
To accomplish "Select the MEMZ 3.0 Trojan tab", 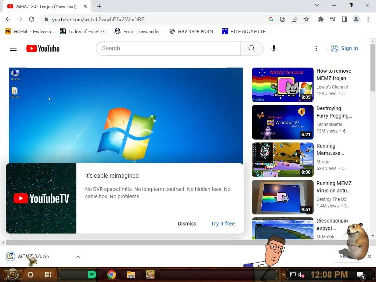I will click(46, 7).
